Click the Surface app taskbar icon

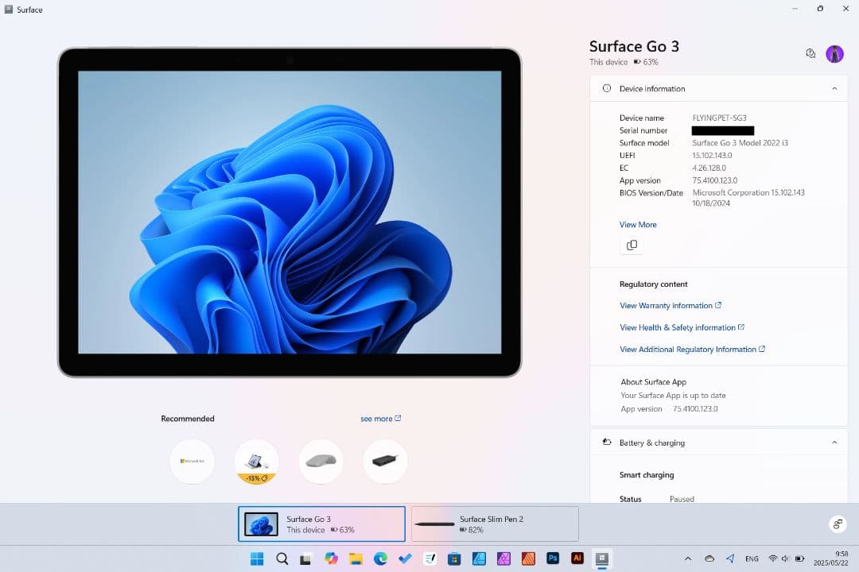[x=602, y=558]
